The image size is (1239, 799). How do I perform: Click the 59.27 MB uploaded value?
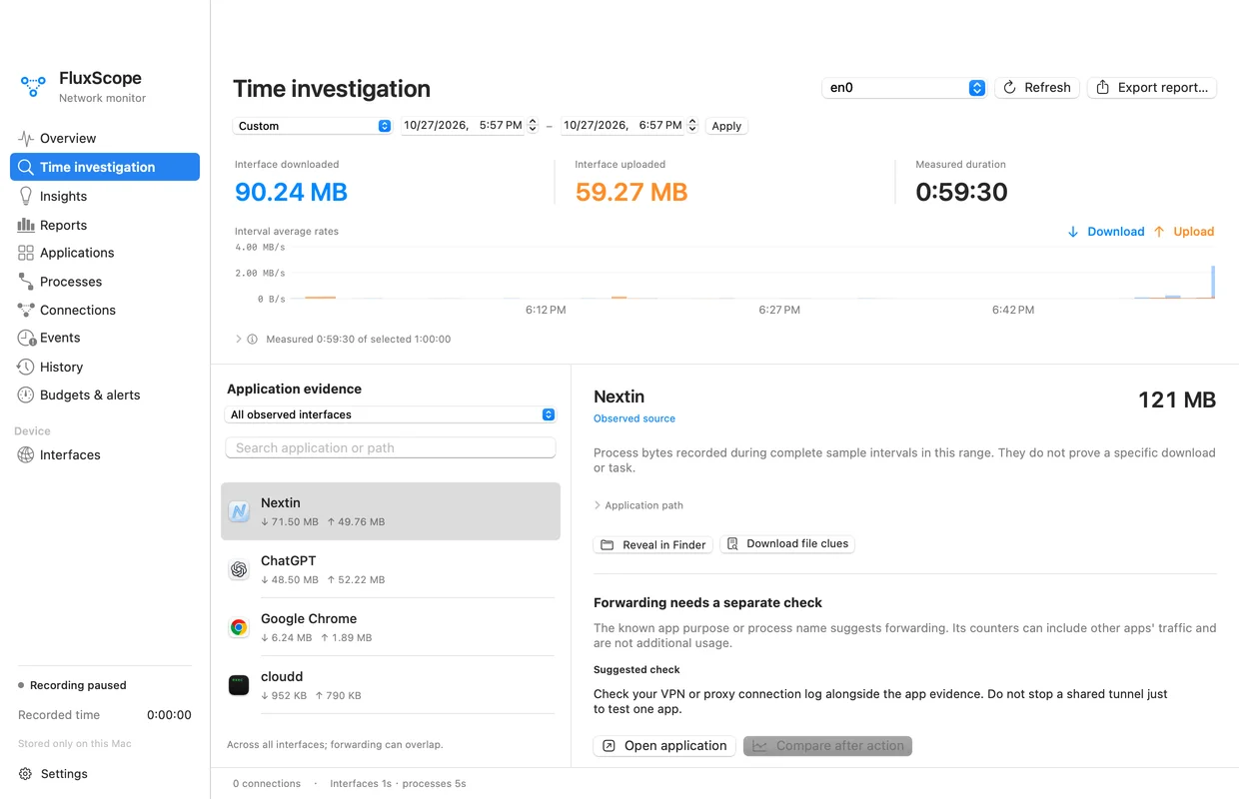631,192
